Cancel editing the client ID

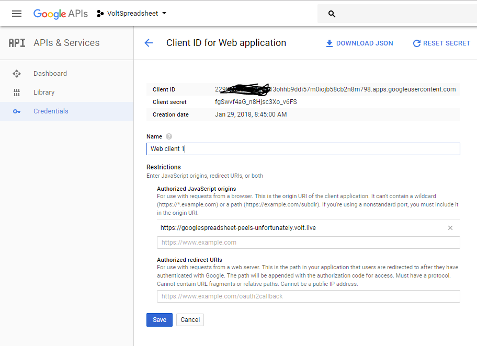click(x=190, y=320)
